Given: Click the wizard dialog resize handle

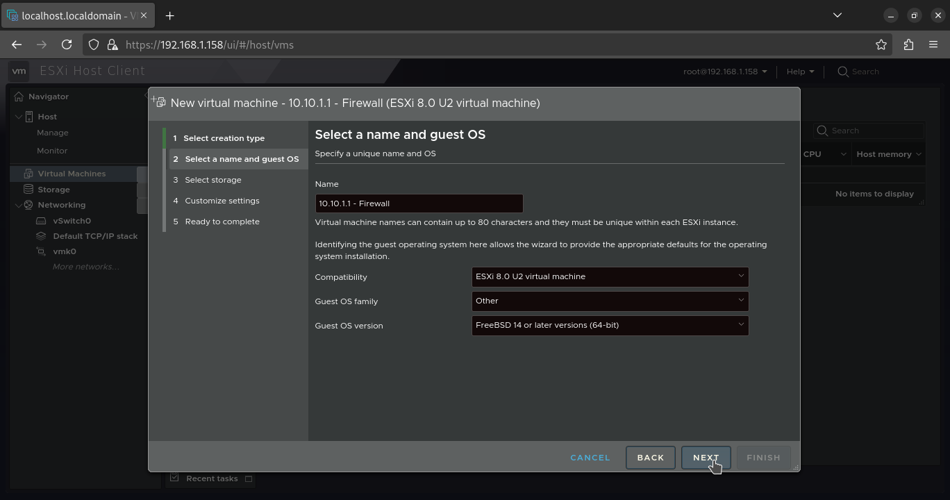Looking at the screenshot, I should coord(795,467).
